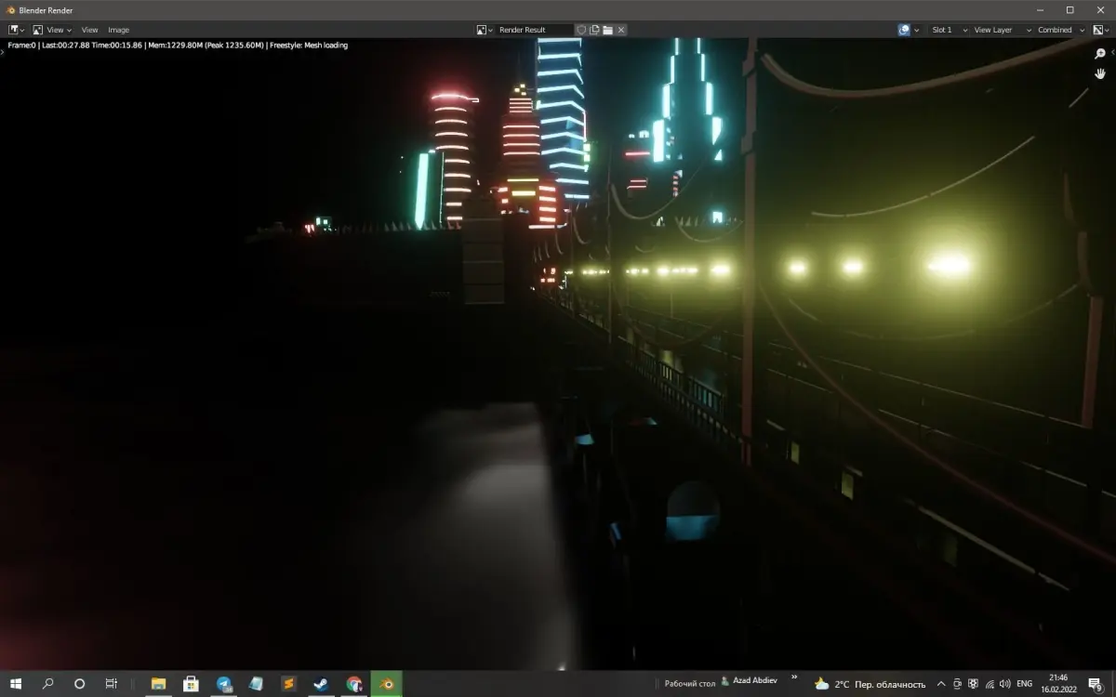
Task: Click the open image folder icon
Action: pos(607,30)
